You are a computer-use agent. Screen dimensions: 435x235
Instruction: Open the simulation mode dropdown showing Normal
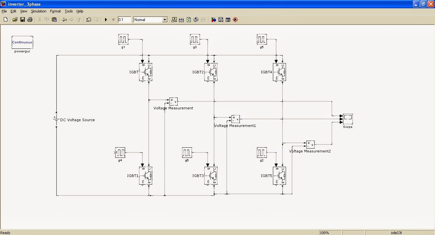pyautogui.click(x=150, y=20)
